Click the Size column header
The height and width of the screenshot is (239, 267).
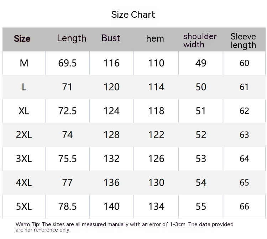pos(22,39)
